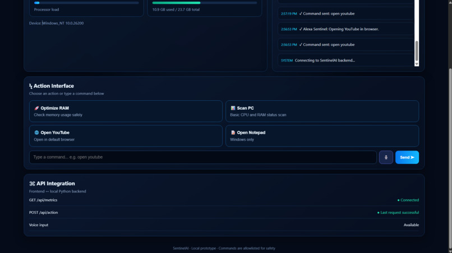Click the API Integration heading icon
452x253 pixels.
coord(32,184)
